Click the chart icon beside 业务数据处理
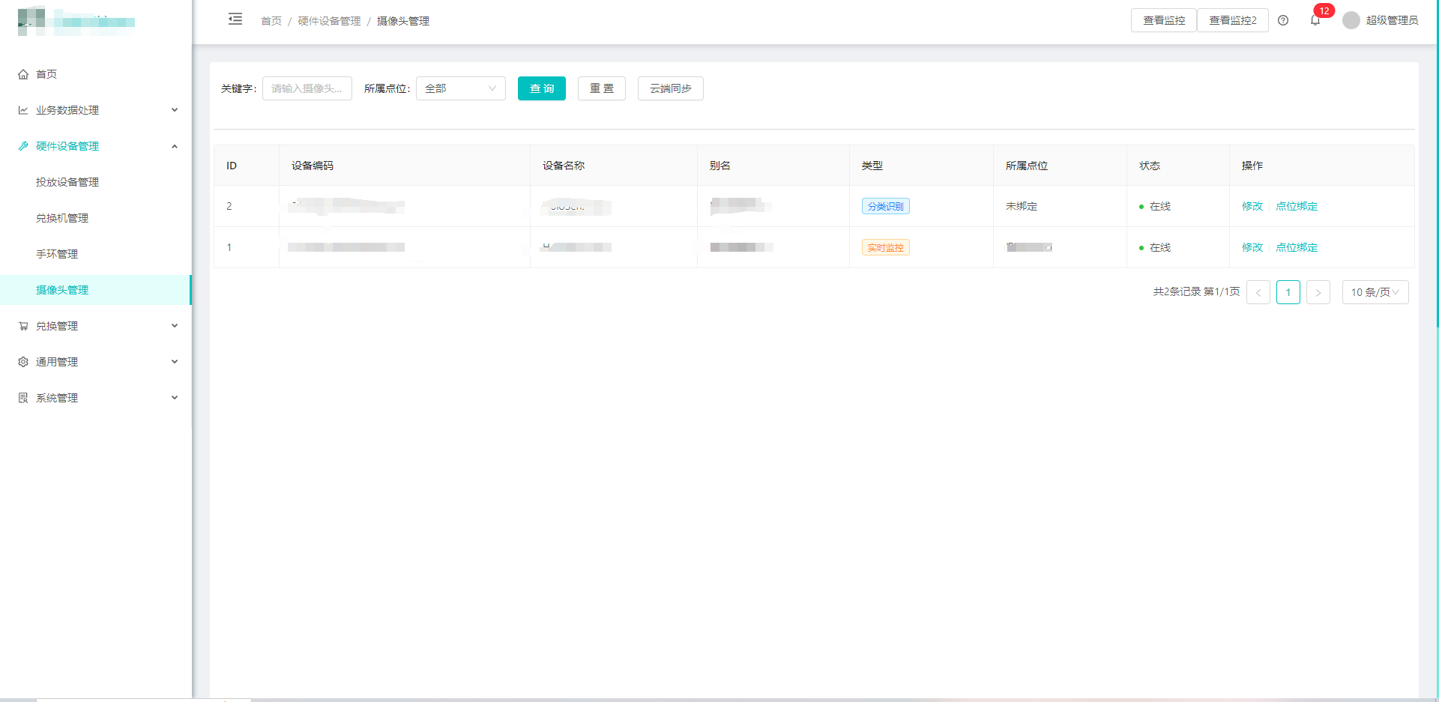Screen dimensions: 1439x702 (x=23, y=110)
